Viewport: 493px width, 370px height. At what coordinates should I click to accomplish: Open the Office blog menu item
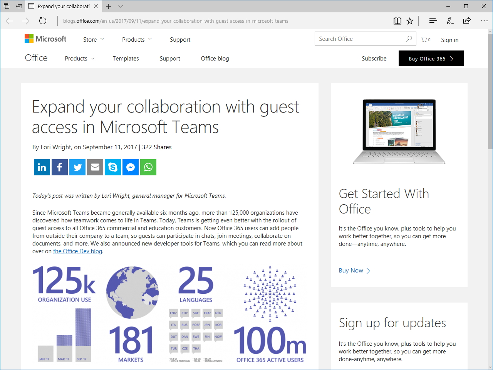pyautogui.click(x=215, y=58)
